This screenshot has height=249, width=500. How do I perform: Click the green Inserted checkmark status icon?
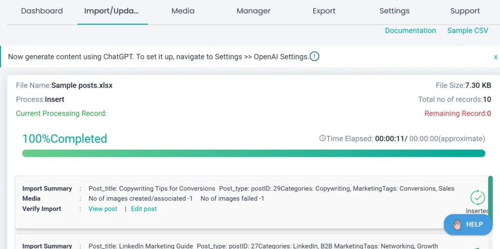pyautogui.click(x=477, y=197)
